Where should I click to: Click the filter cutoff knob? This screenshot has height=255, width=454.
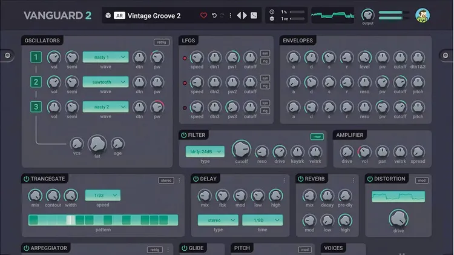[x=241, y=149]
